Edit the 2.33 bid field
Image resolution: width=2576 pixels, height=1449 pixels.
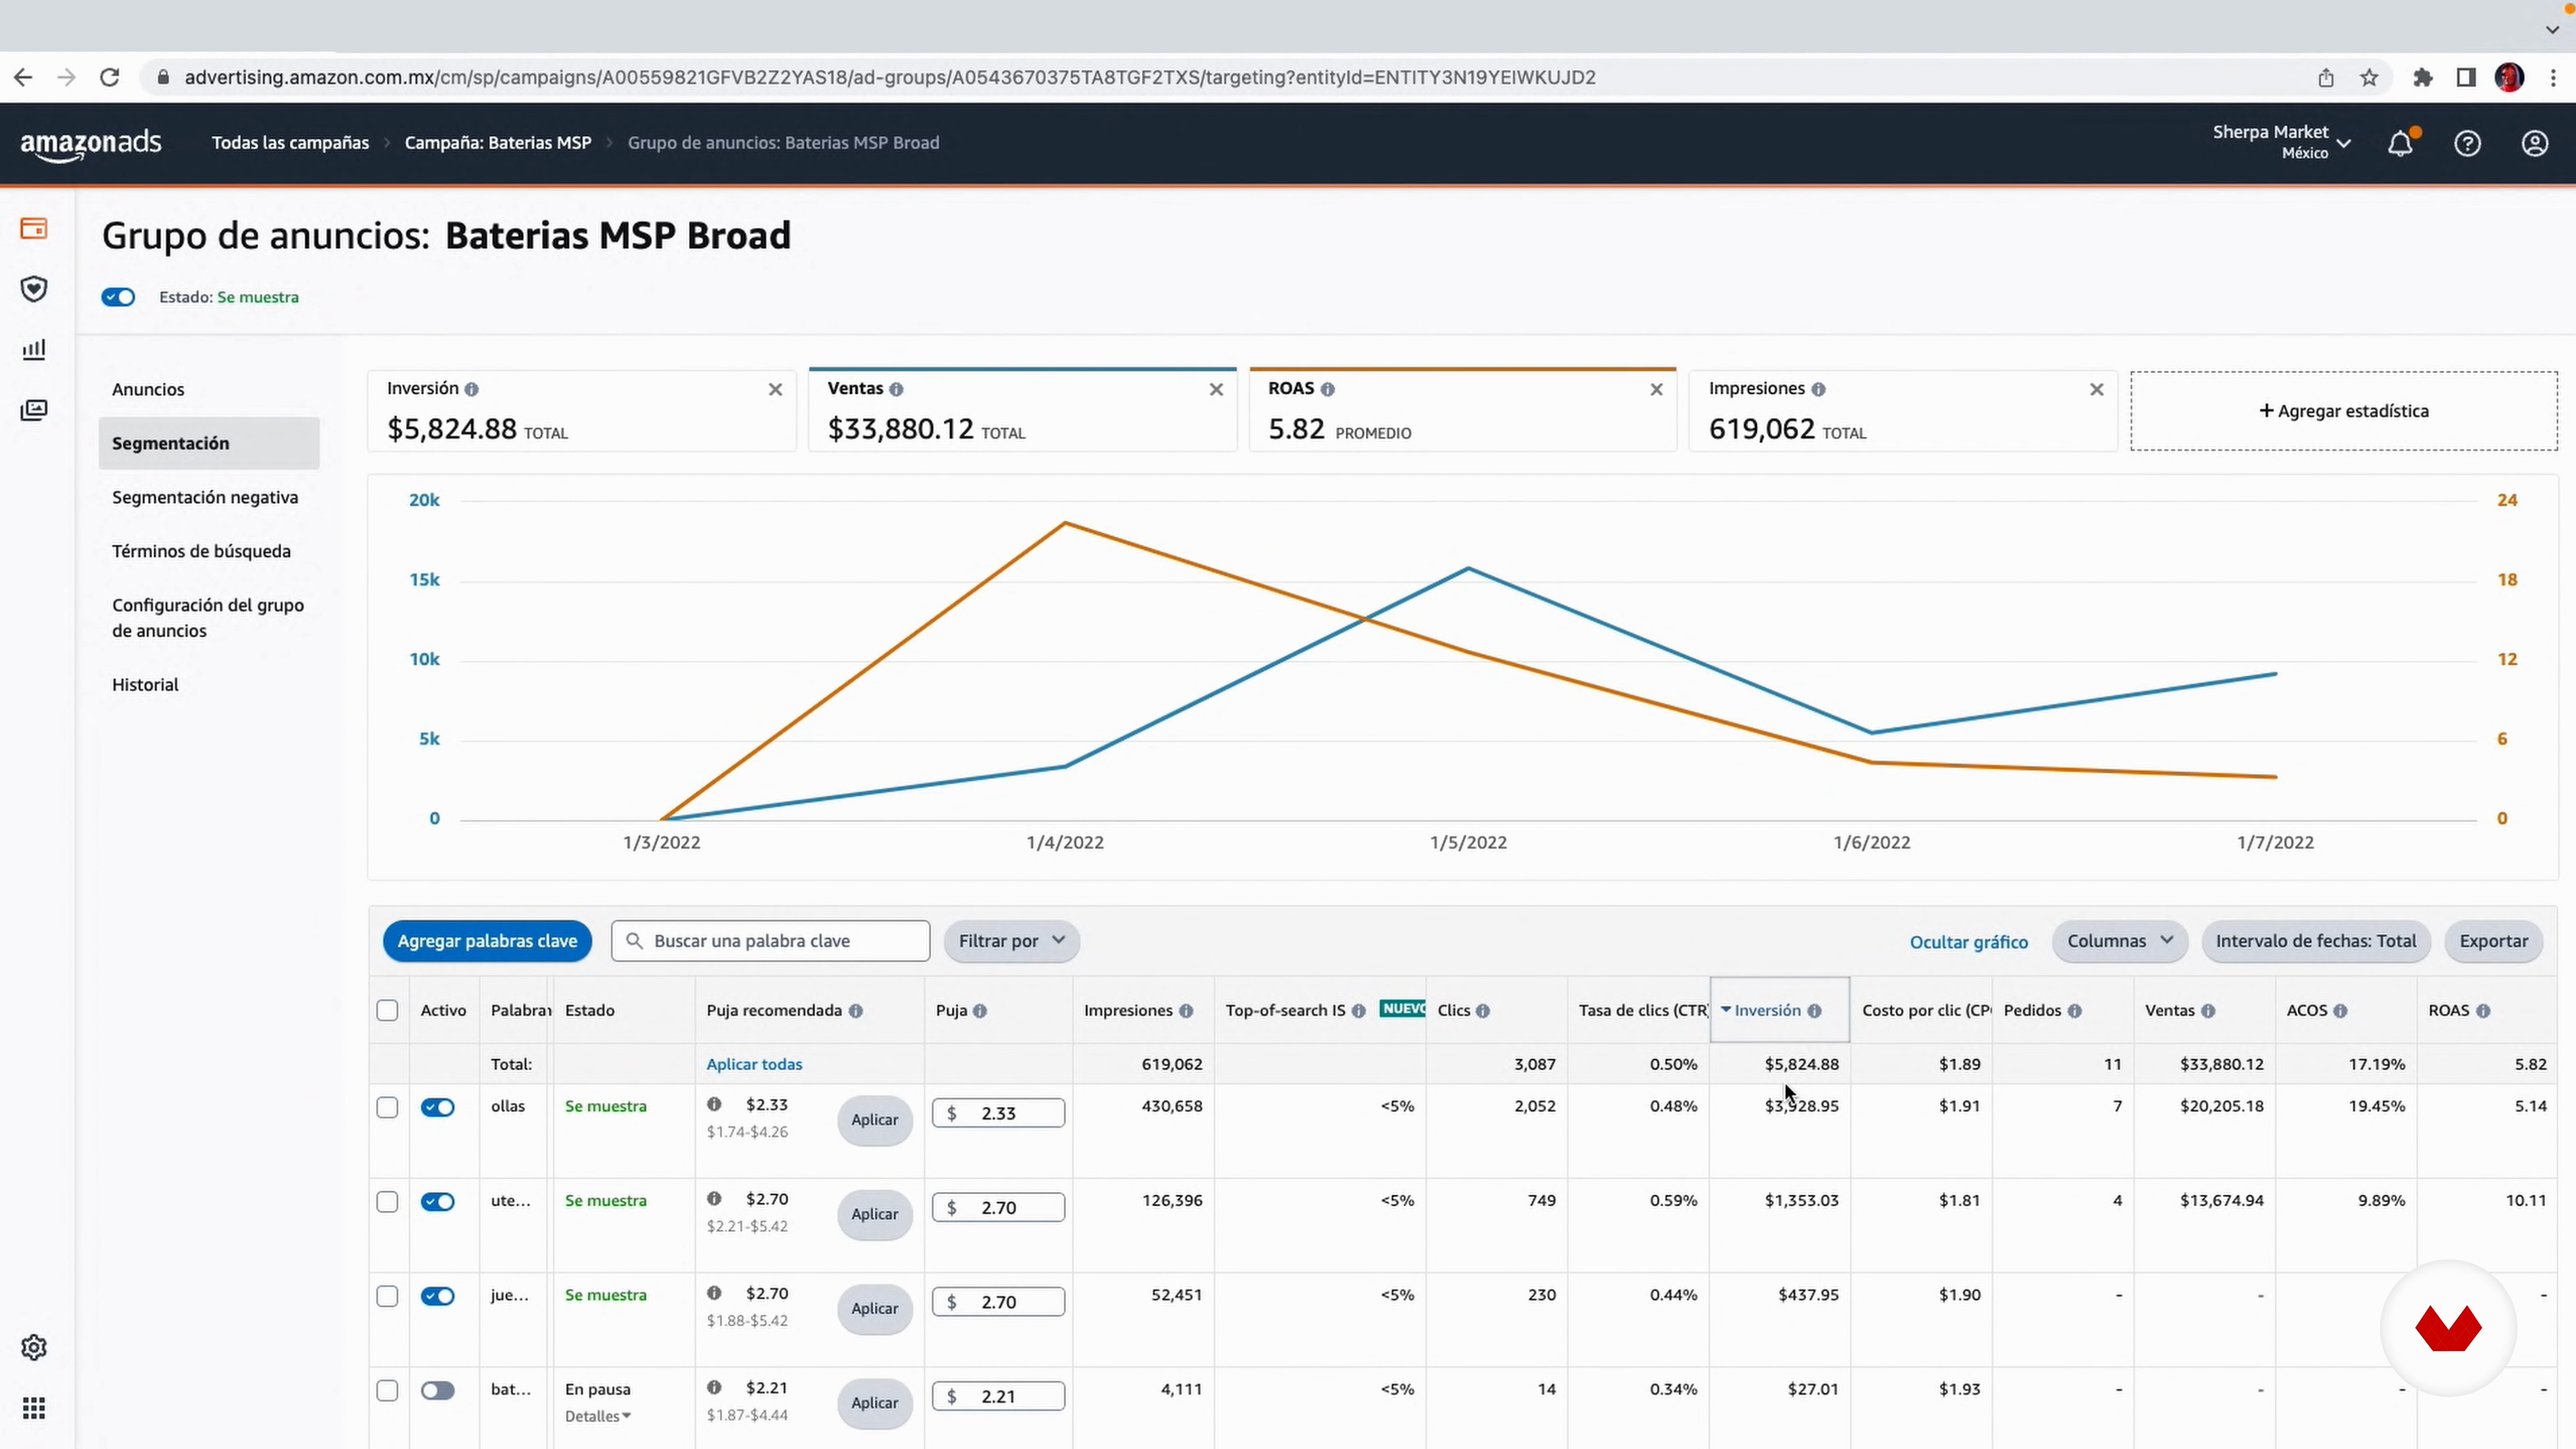tap(998, 1113)
